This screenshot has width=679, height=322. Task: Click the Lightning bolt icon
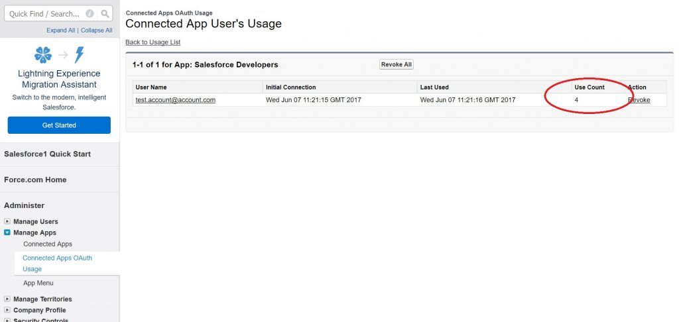pos(79,54)
